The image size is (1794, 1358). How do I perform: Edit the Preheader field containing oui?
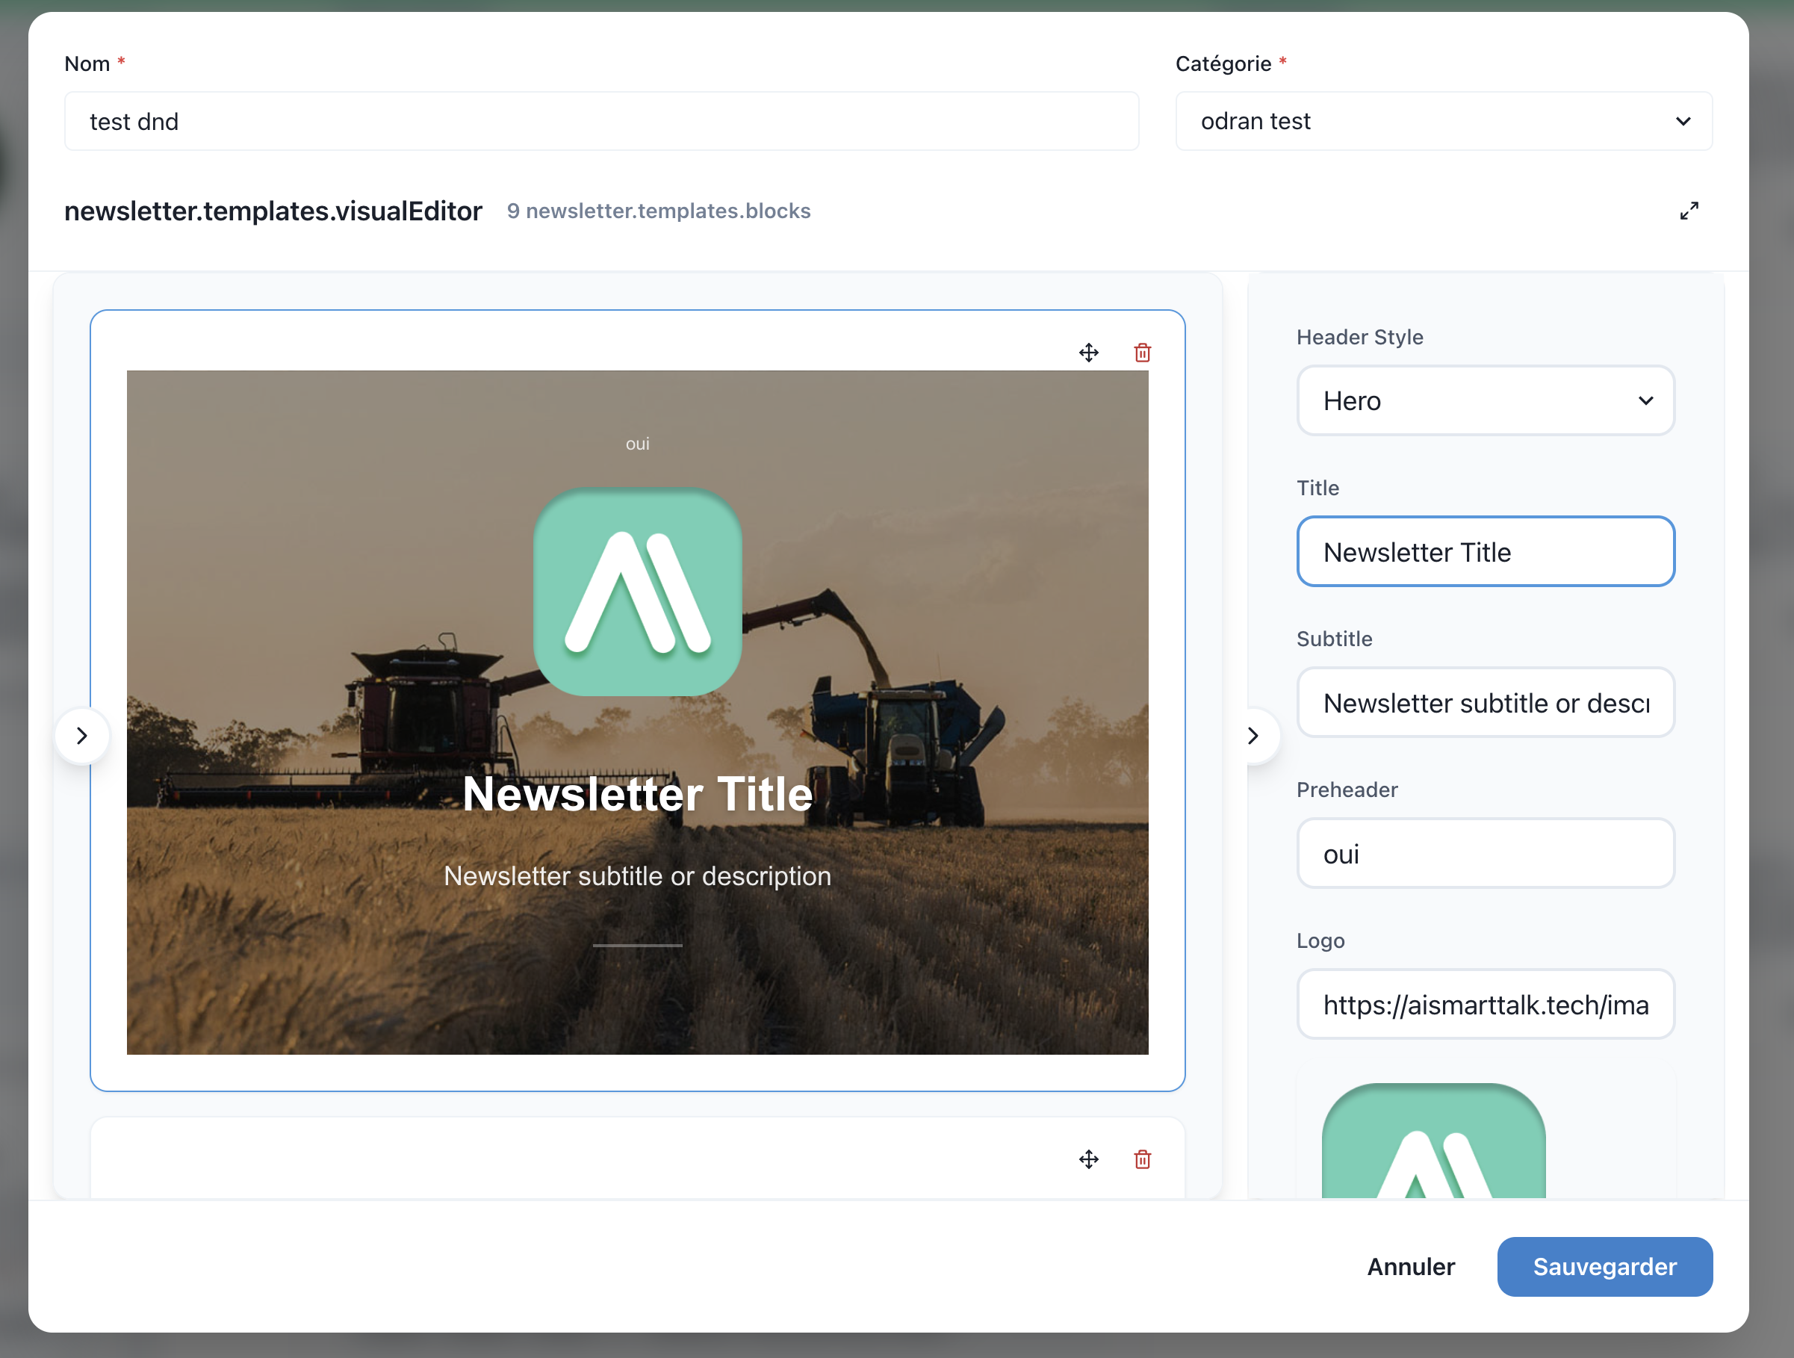click(1485, 853)
